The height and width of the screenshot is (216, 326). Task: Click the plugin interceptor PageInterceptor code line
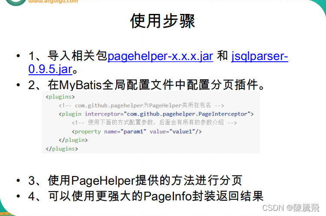[x=156, y=114]
